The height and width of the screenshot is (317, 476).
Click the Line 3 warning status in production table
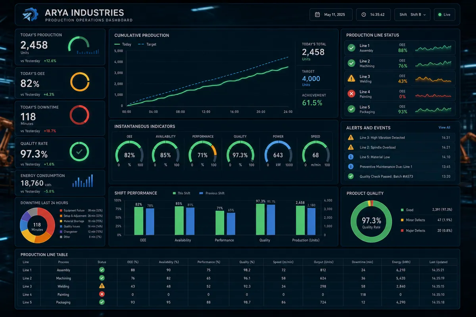[102, 286]
